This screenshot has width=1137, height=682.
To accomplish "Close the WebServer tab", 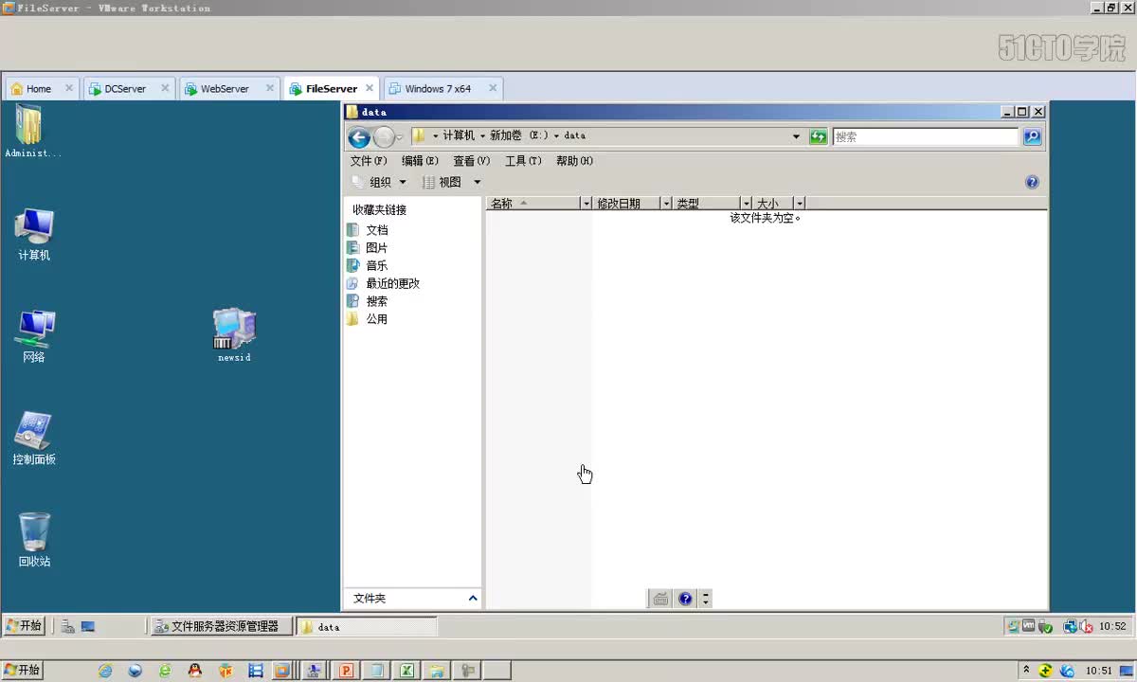I will click(270, 88).
